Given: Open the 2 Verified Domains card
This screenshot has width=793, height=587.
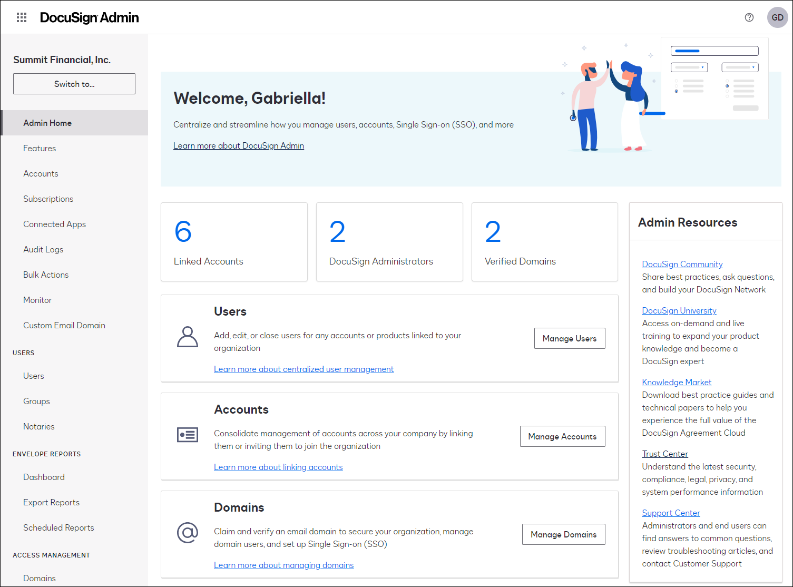Looking at the screenshot, I should [544, 242].
